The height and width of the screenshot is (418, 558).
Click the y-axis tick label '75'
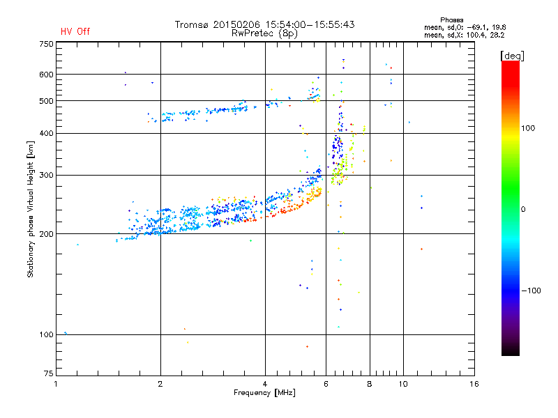(49, 373)
